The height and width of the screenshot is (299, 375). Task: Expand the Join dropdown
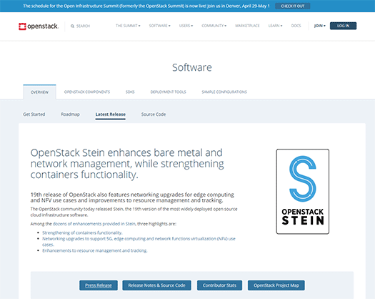[320, 26]
